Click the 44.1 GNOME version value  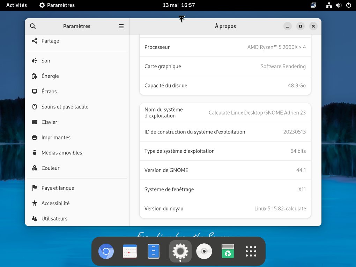pos(301,170)
